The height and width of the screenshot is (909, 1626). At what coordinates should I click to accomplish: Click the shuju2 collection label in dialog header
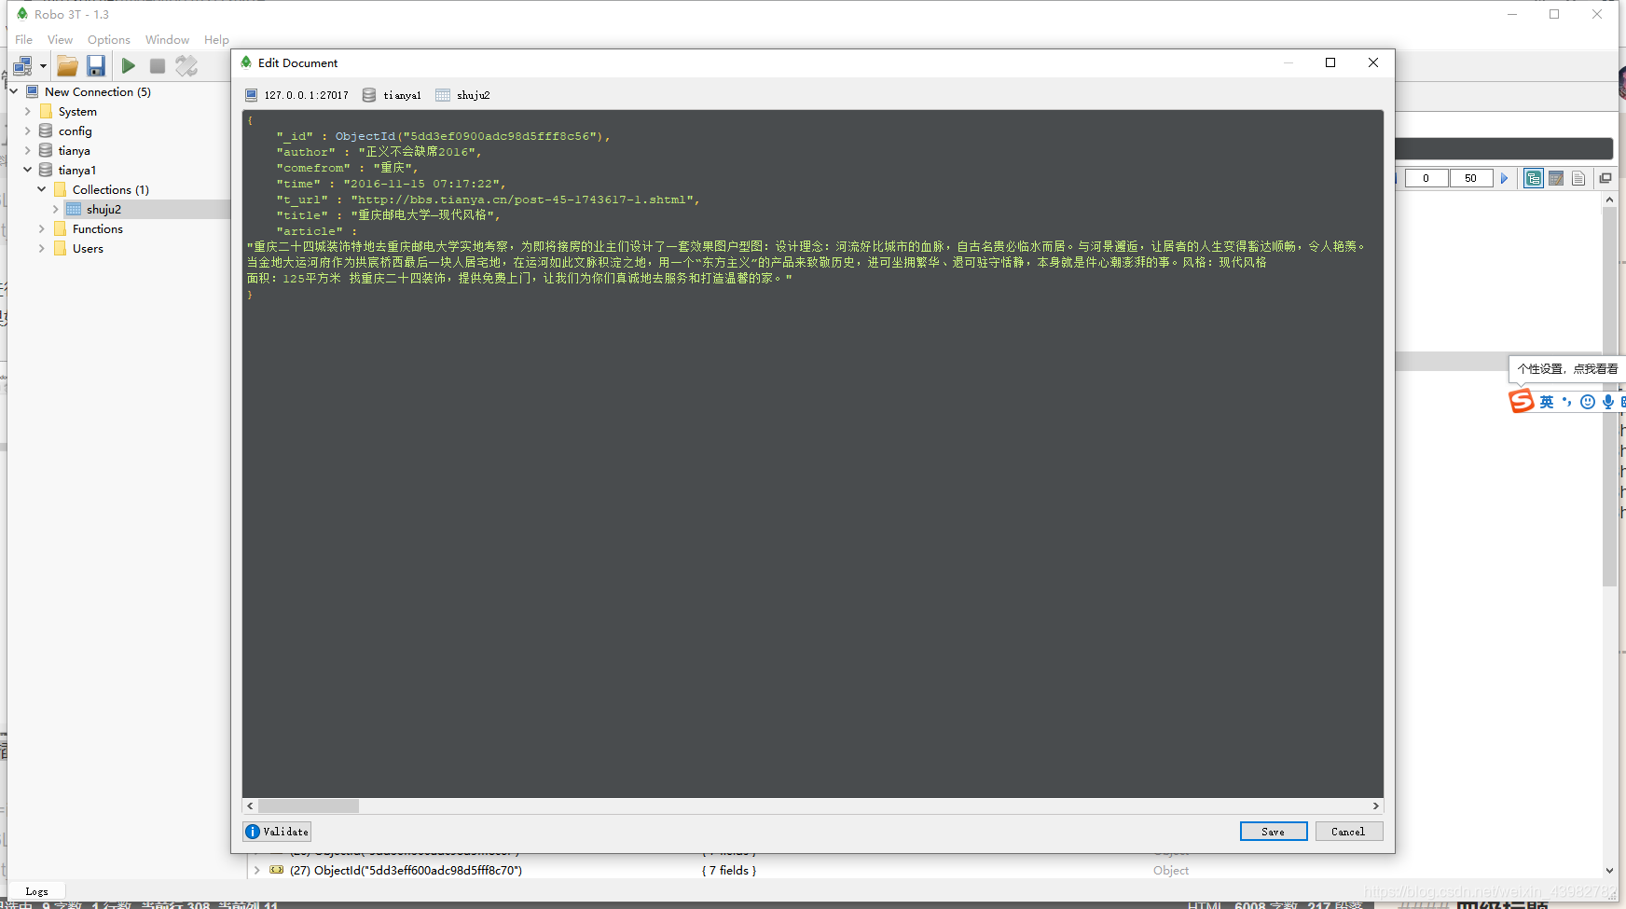tap(473, 95)
